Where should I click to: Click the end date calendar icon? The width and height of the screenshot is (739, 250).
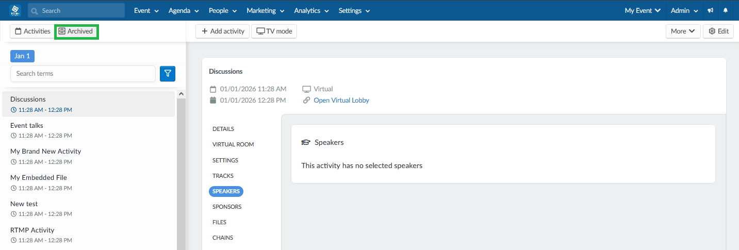click(213, 101)
